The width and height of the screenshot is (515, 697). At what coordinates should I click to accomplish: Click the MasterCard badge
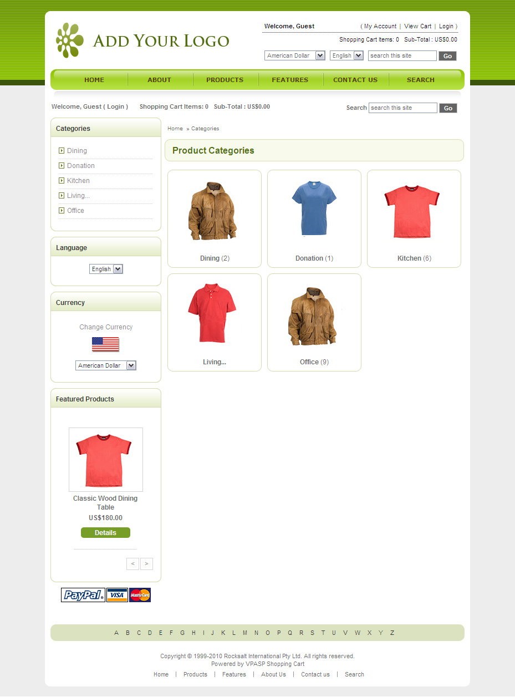(140, 595)
